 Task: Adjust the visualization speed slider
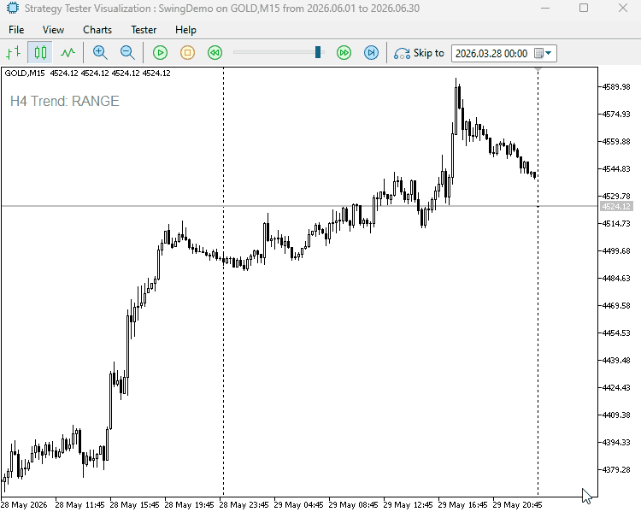(x=318, y=52)
